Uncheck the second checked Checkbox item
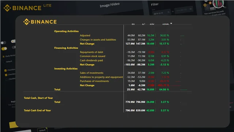This screenshot has height=132, width=234. [6, 75]
